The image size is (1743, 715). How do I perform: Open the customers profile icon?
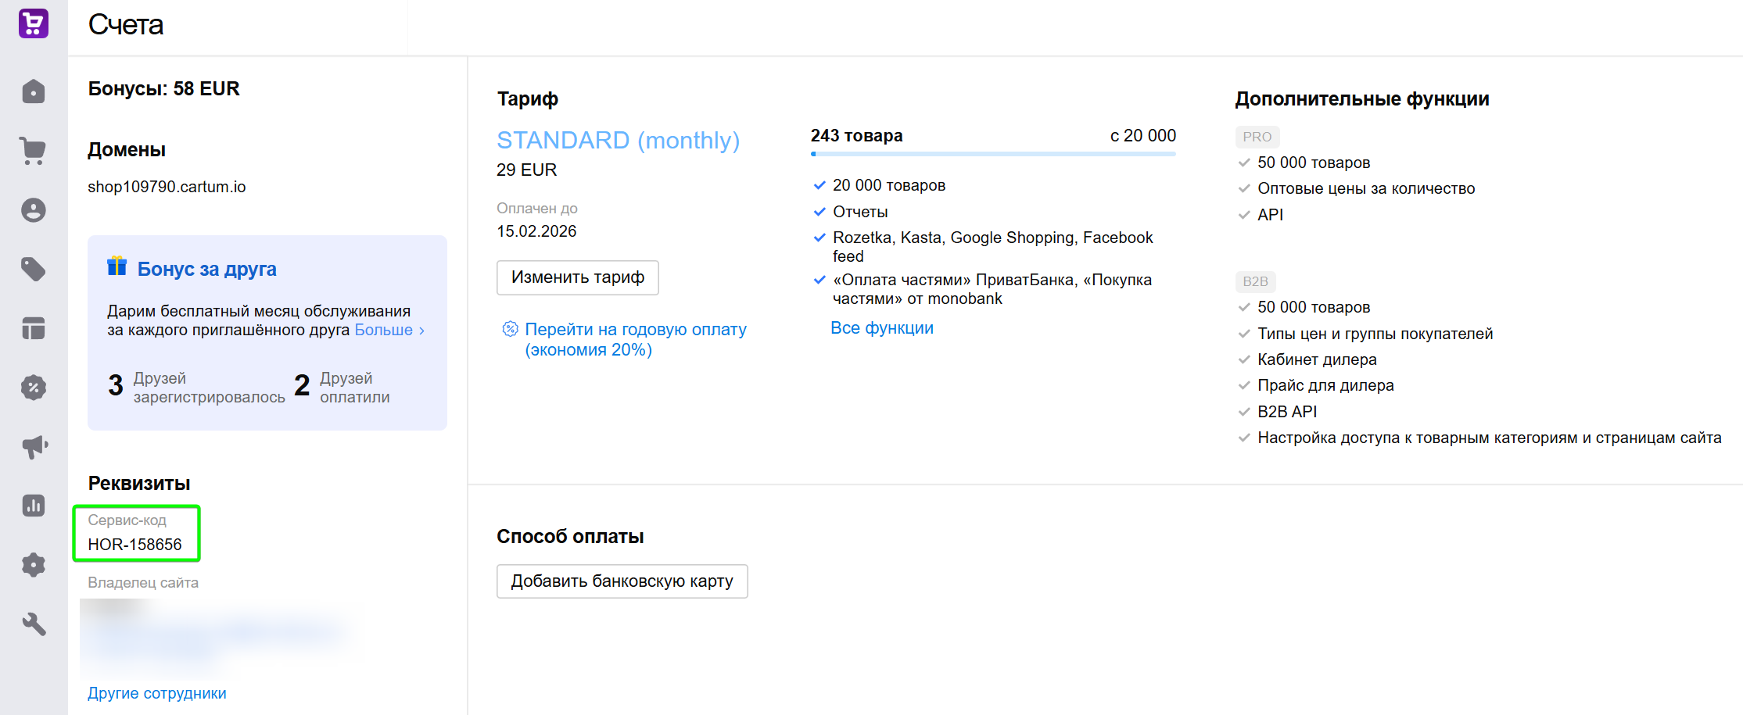click(34, 210)
